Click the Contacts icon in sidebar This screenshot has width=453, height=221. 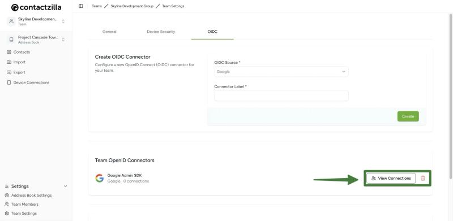tap(8, 52)
